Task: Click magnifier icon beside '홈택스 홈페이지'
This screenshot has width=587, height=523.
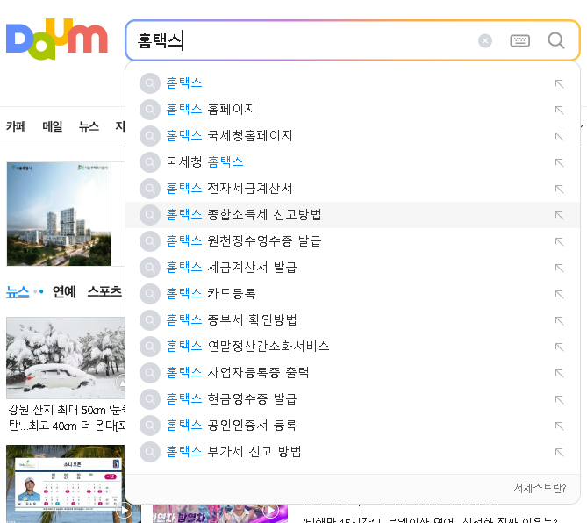Action: 150,110
